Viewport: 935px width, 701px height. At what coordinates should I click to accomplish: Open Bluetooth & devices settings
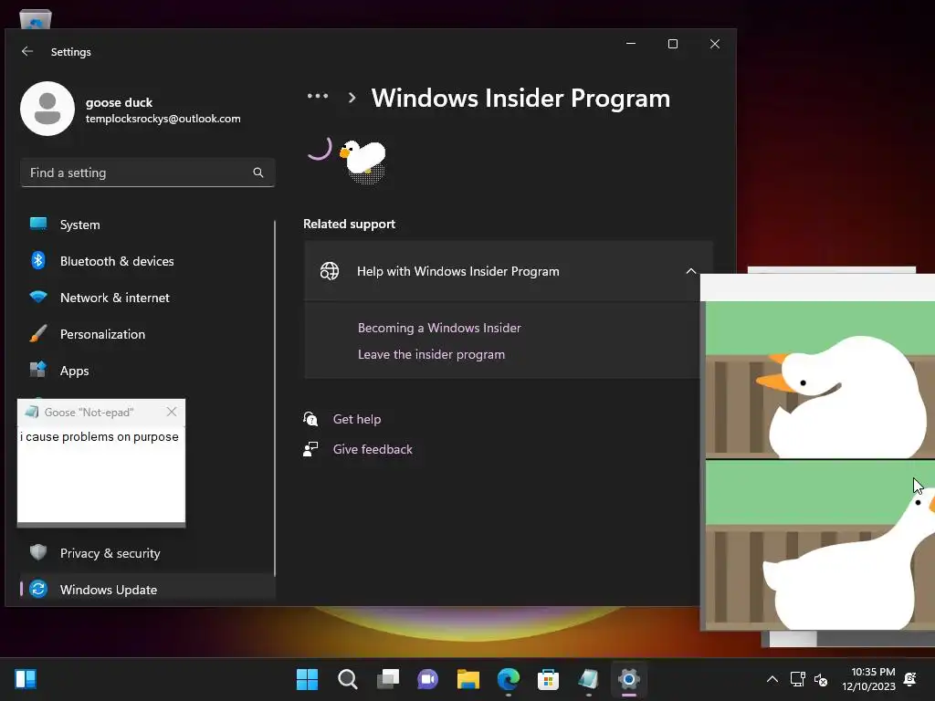point(148,261)
